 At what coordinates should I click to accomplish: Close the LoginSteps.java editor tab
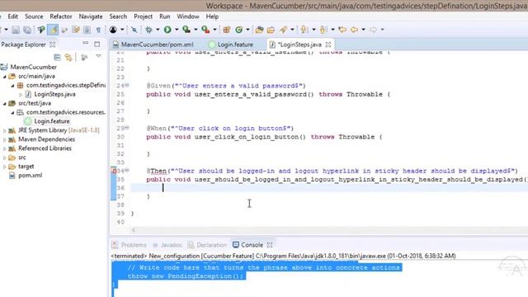coord(328,45)
